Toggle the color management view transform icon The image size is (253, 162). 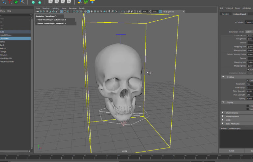[x=160, y=12]
